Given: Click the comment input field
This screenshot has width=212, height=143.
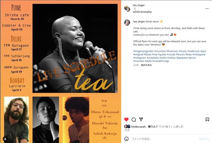Looking at the screenshot, I should point(163,139).
